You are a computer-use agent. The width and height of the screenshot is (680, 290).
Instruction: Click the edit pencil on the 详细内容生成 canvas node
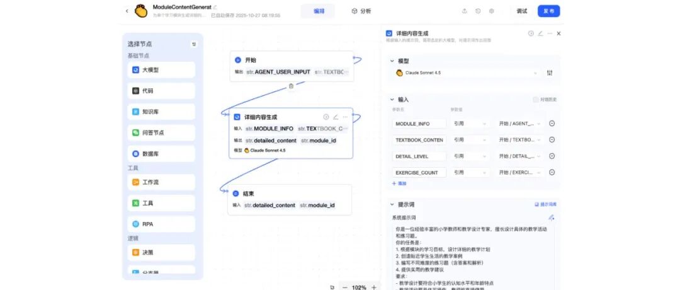pos(336,117)
